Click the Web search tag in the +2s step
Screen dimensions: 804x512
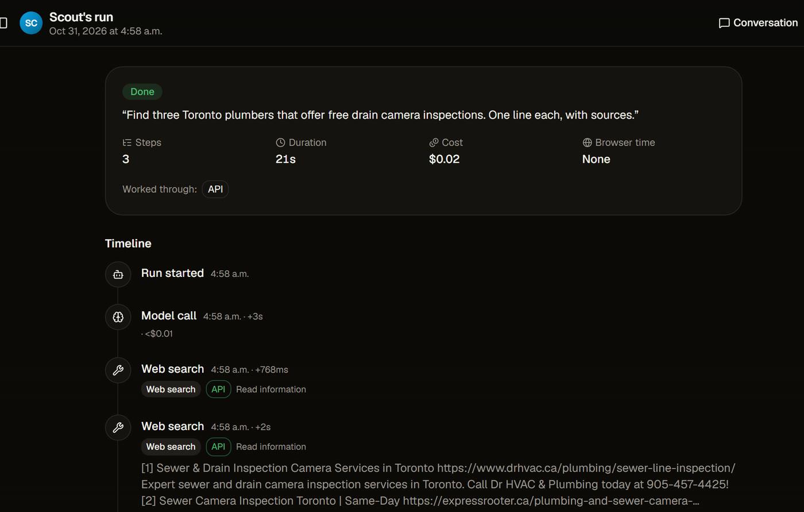pos(171,447)
